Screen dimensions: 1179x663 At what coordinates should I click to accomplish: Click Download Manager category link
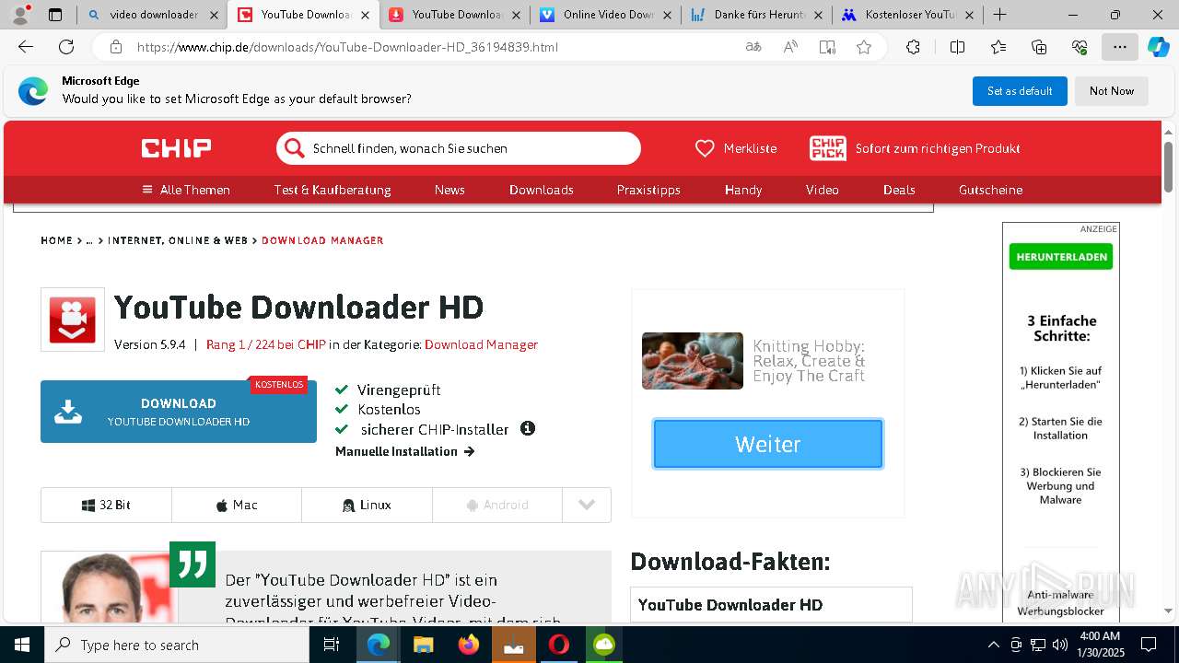[481, 344]
